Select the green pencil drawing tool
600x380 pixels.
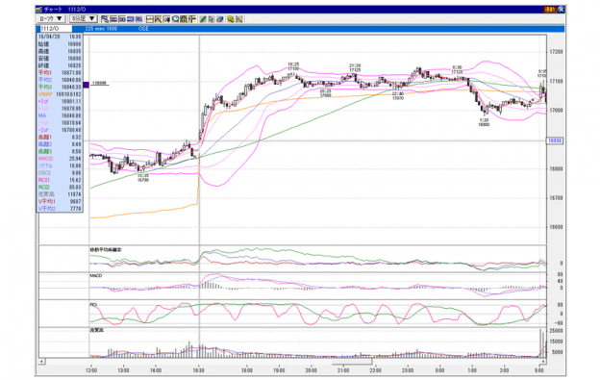tap(203, 18)
